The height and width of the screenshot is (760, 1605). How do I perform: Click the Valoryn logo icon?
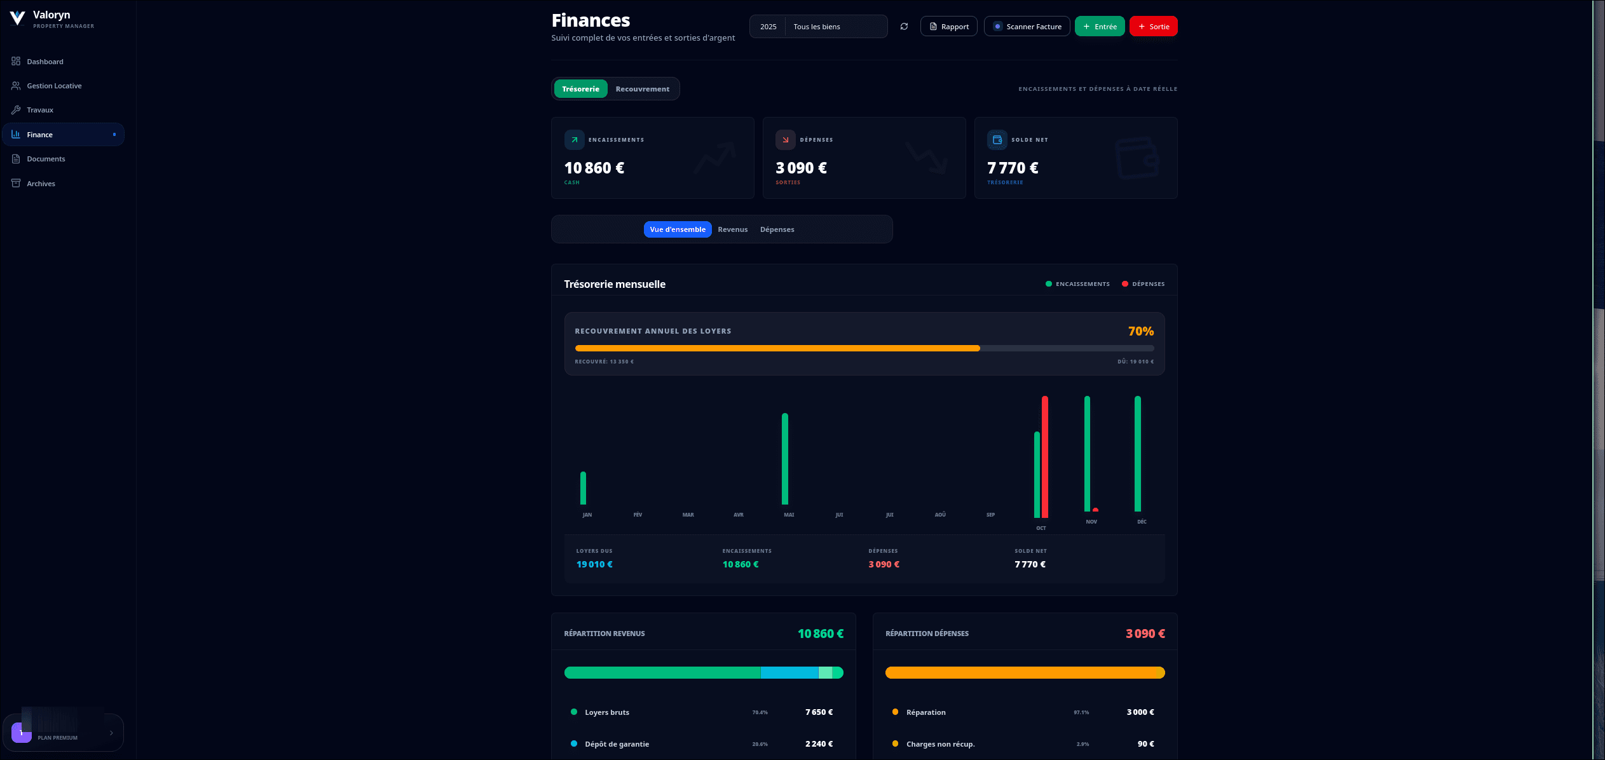(18, 19)
